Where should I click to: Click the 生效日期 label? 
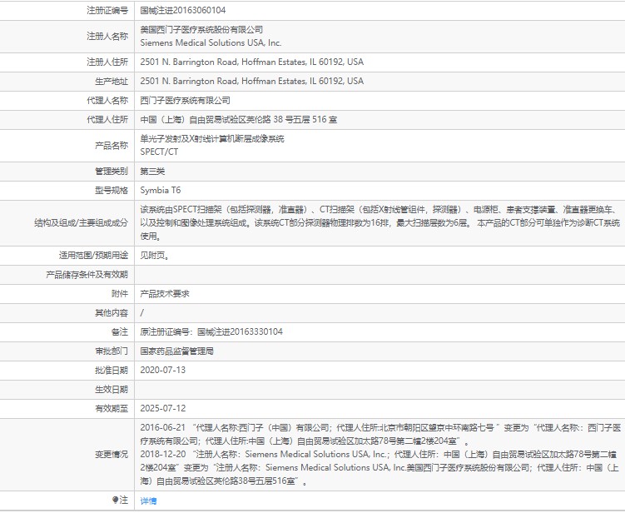112,390
